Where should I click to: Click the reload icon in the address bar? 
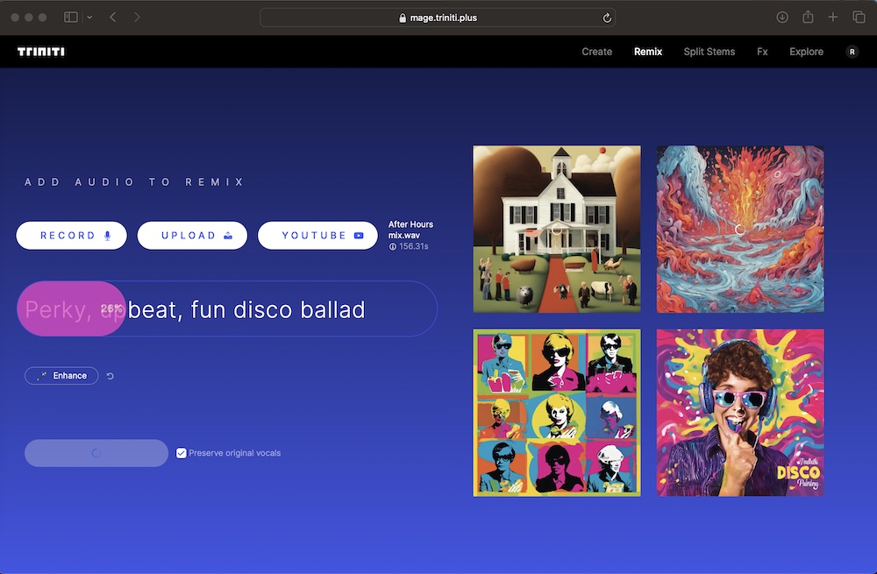[x=606, y=17]
